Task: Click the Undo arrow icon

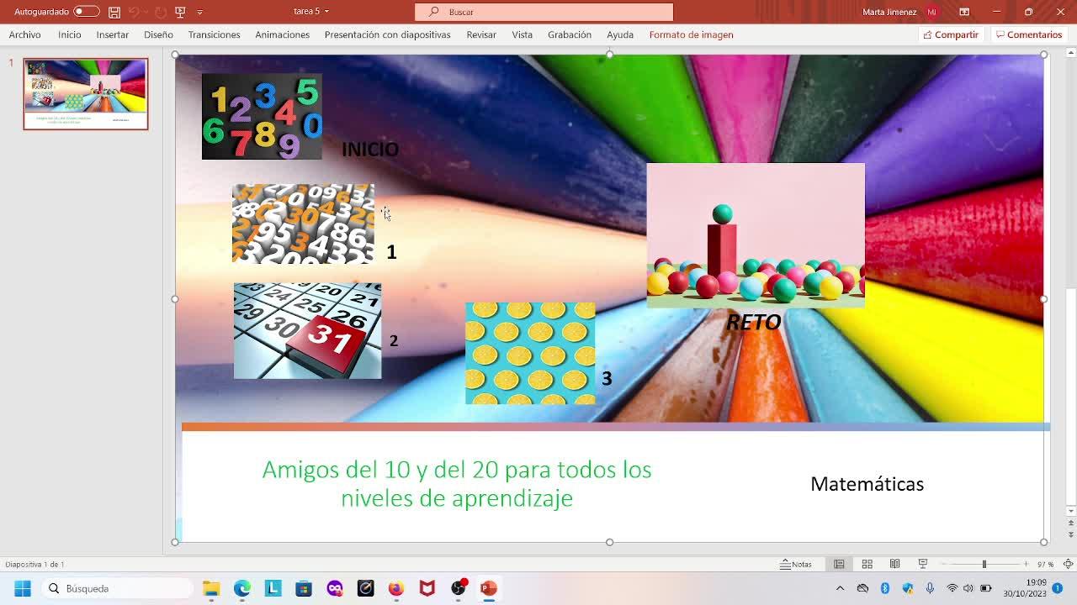Action: coord(134,12)
